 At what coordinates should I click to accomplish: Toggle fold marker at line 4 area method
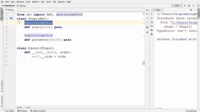15,27
